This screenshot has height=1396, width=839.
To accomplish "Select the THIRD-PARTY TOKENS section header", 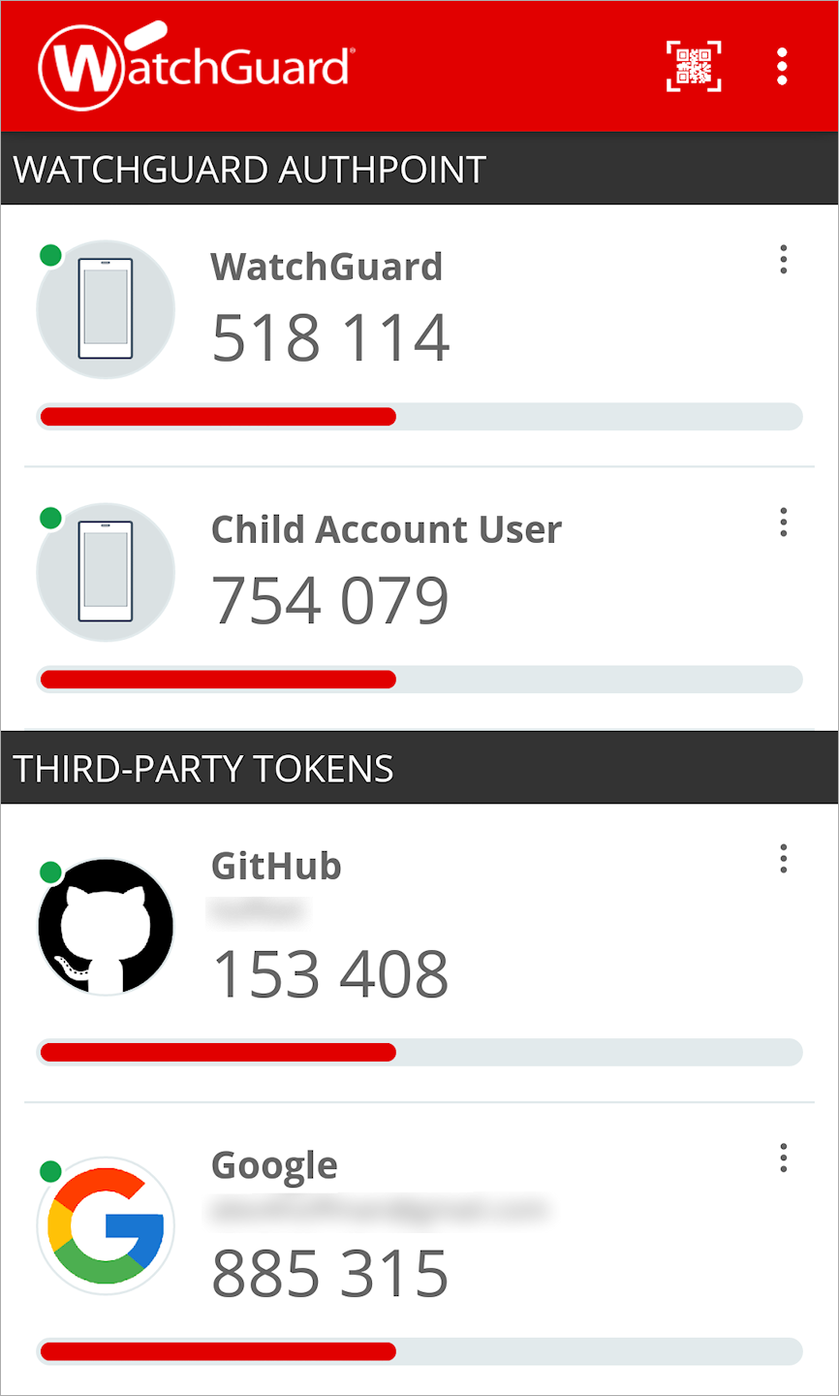I will coord(203,768).
